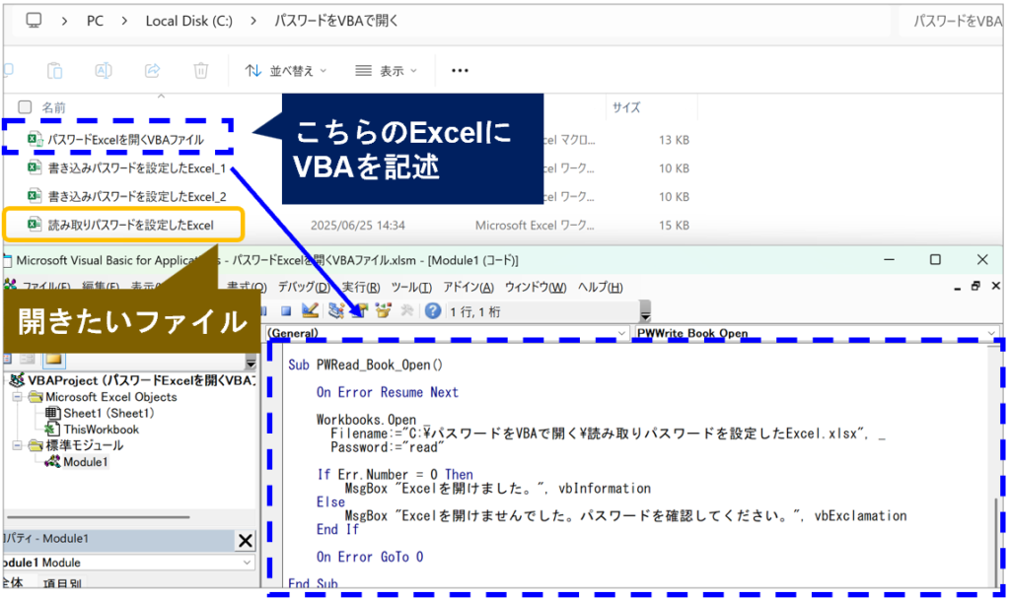Open the 並べ替え sort dropdown
Image resolution: width=1010 pixels, height=600 pixels.
point(286,71)
